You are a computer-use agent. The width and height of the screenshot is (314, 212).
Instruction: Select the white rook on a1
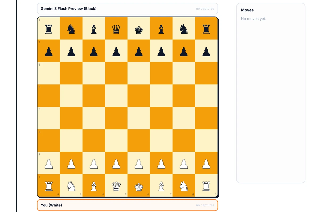pyautogui.click(x=49, y=186)
